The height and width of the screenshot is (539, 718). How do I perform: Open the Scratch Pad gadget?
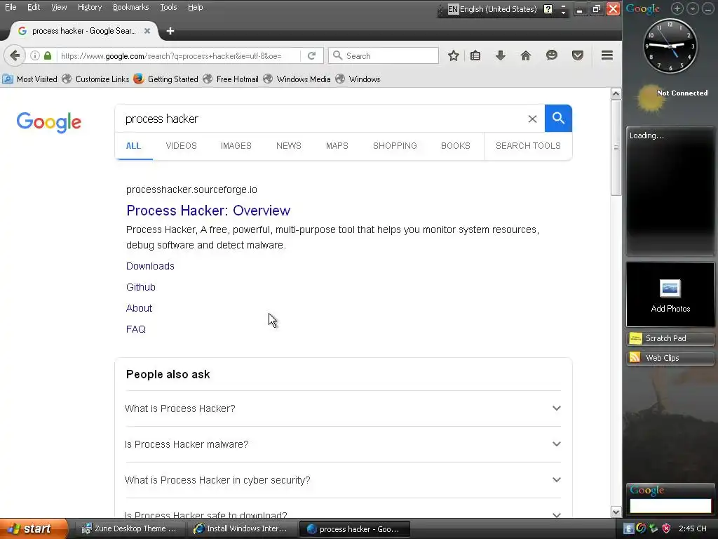[670, 338]
